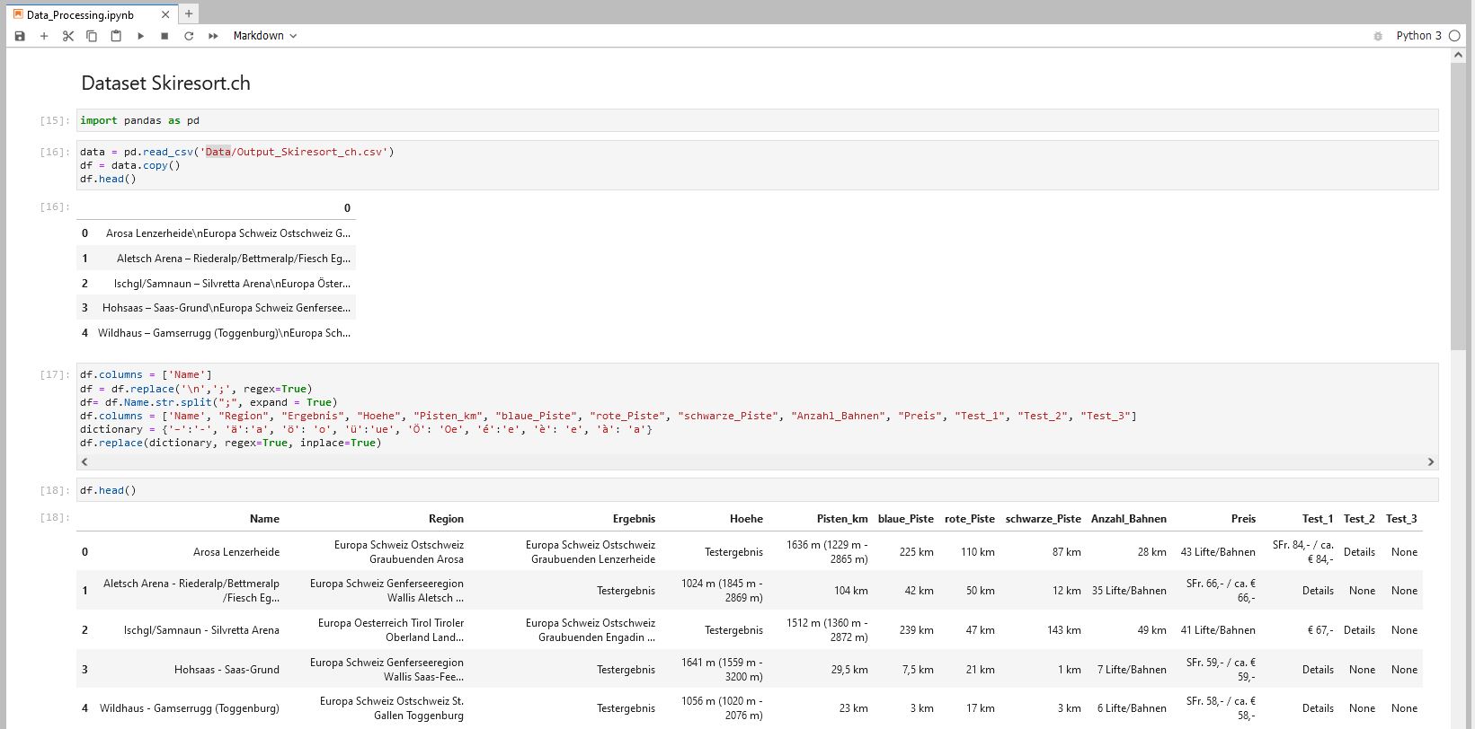Interrupt the kernel with stop icon
The image size is (1475, 729).
(x=164, y=36)
